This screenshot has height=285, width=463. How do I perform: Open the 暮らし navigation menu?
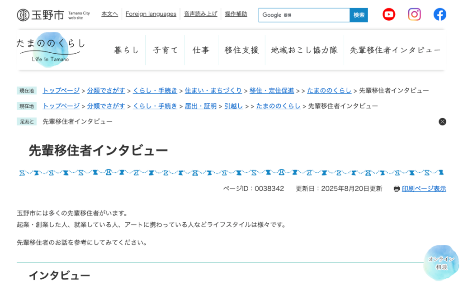tap(126, 50)
